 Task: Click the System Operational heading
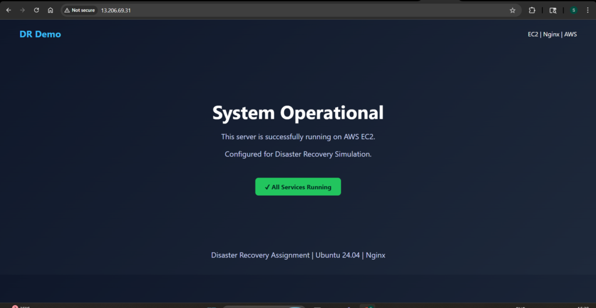click(298, 113)
